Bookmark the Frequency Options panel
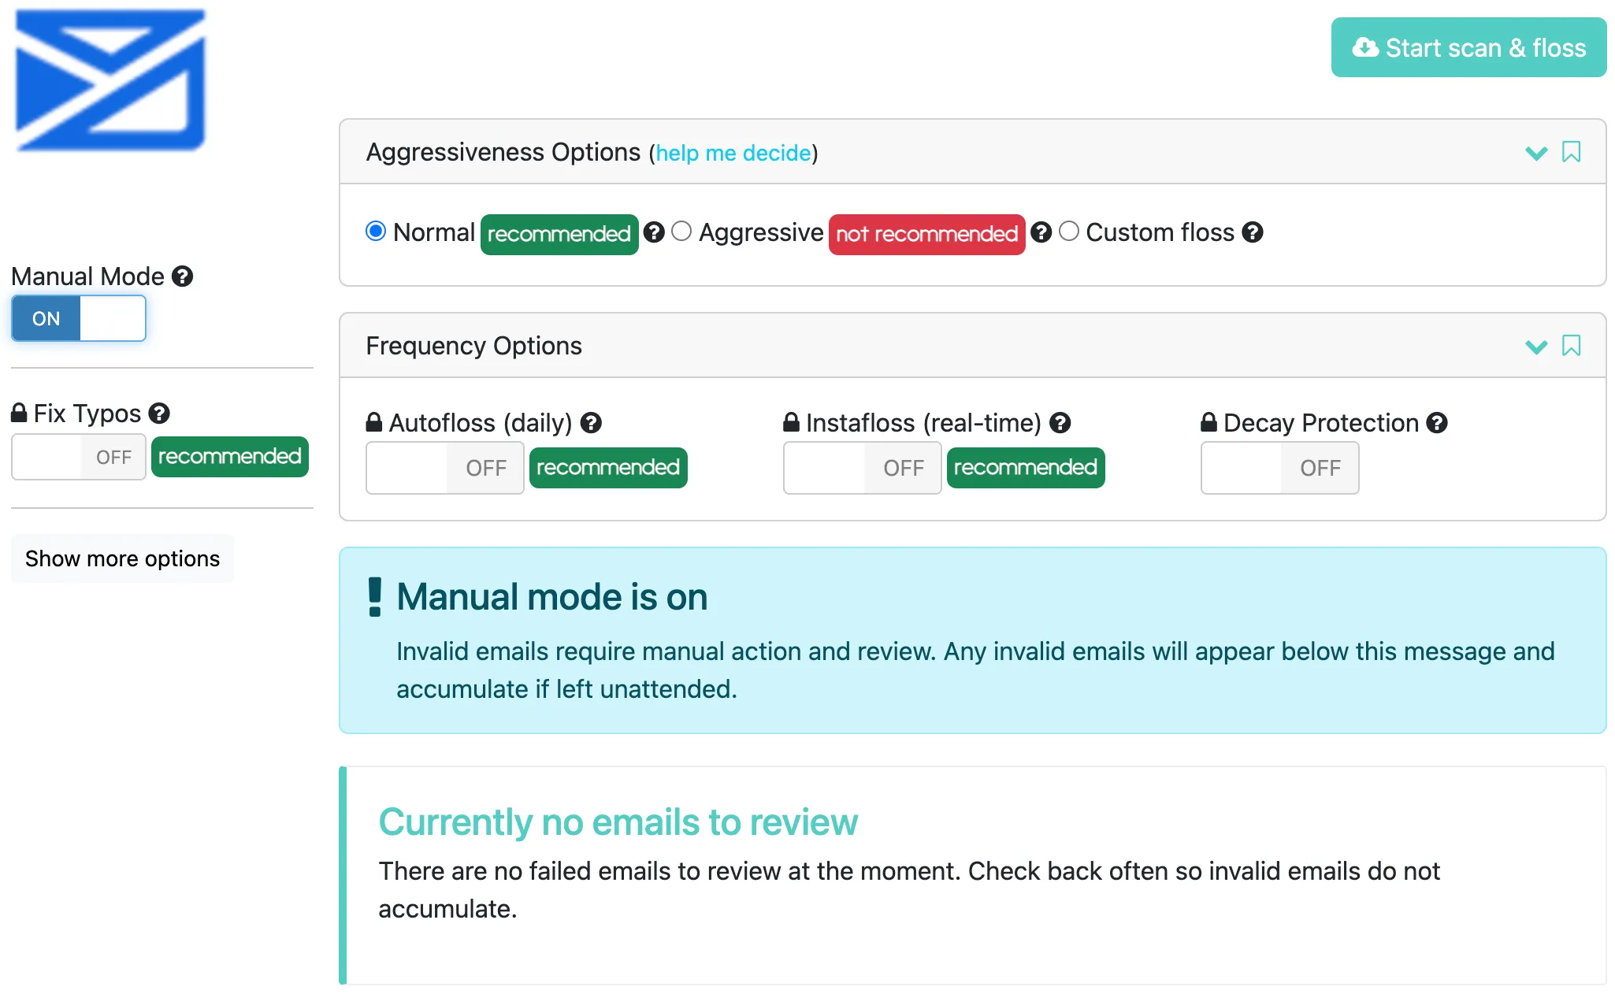Viewport: 1615px width, 994px height. tap(1571, 346)
